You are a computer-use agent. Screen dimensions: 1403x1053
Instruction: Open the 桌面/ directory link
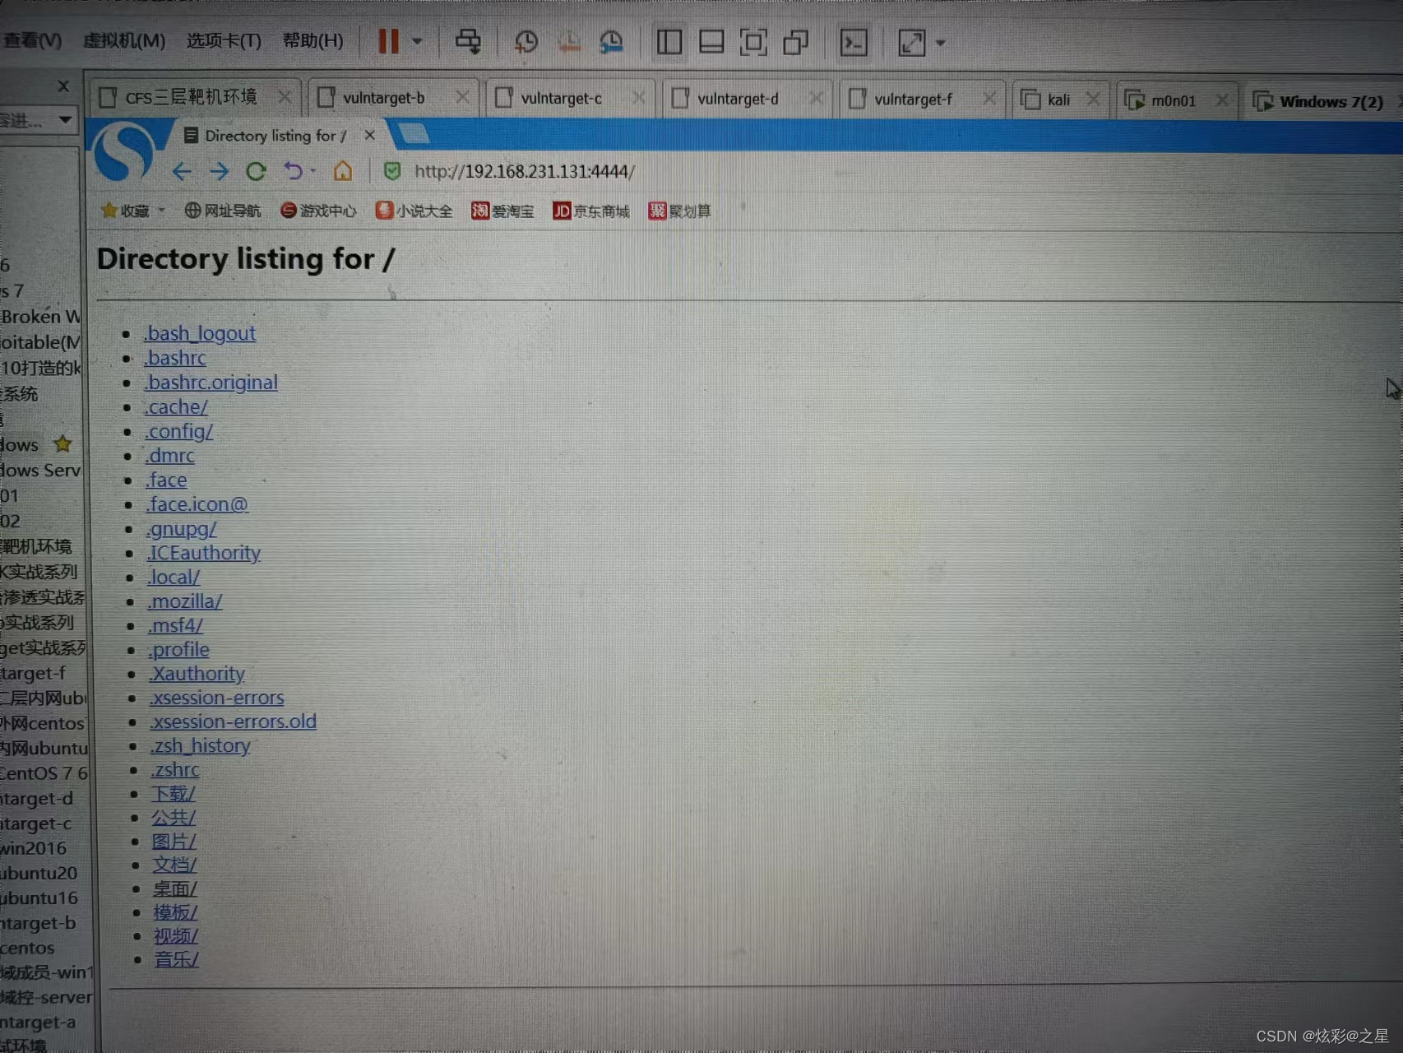pos(174,888)
